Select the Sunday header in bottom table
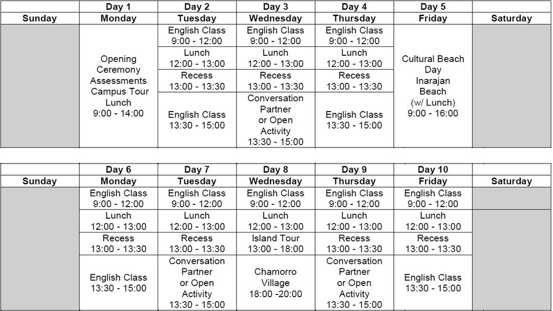The width and height of the screenshot is (553, 311). click(40, 181)
